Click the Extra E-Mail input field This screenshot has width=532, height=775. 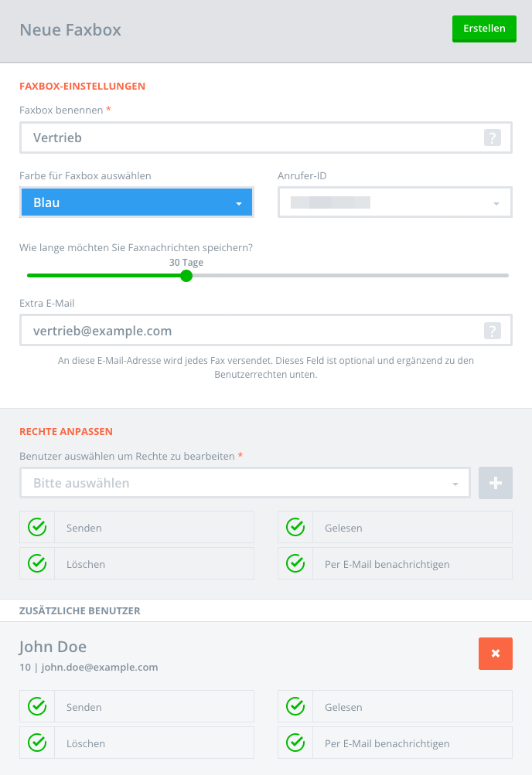[x=266, y=331]
